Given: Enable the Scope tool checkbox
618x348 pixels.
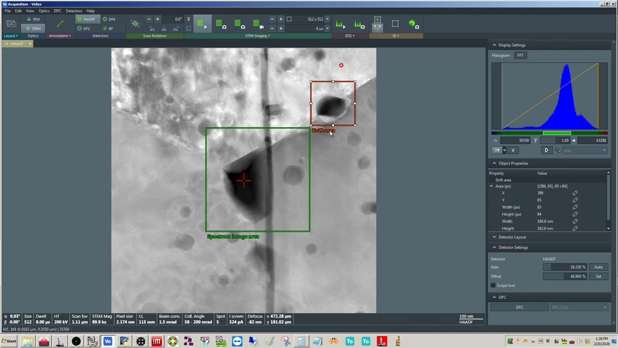Looking at the screenshot, I should click(x=493, y=286).
